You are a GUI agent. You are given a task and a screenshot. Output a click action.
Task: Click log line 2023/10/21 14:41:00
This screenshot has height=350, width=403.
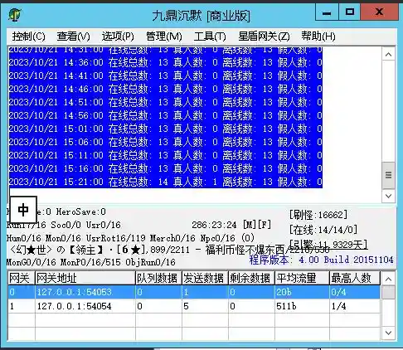coord(166,75)
